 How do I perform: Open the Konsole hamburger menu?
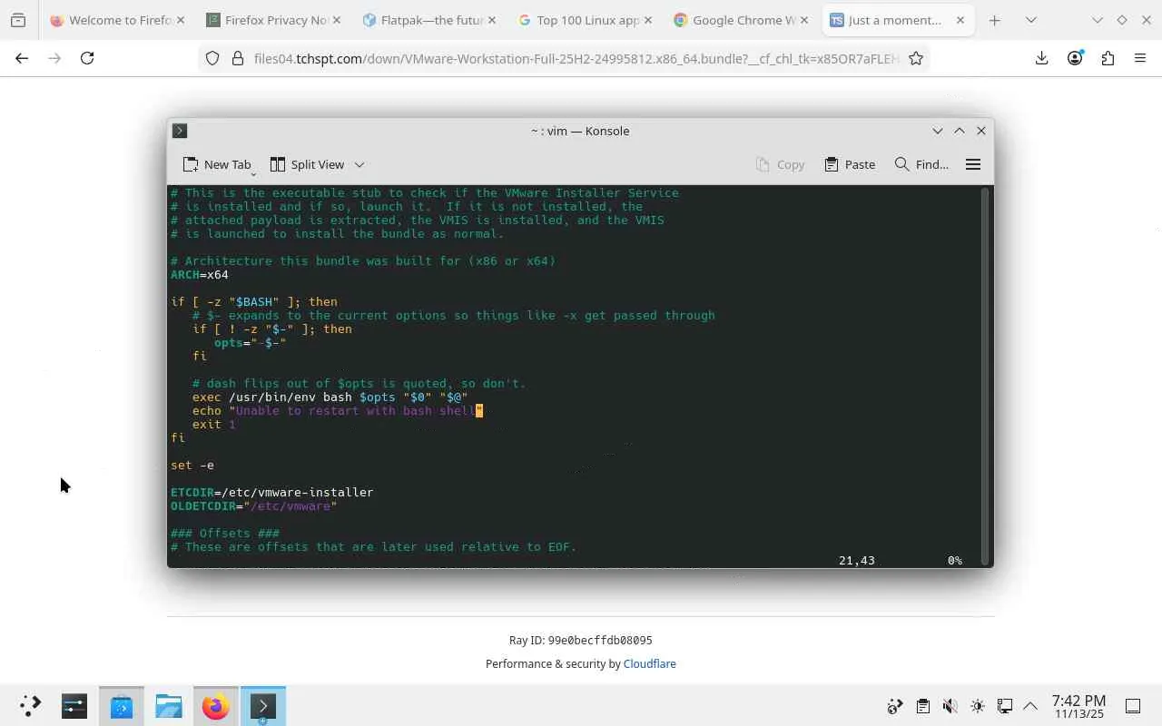pyautogui.click(x=973, y=164)
